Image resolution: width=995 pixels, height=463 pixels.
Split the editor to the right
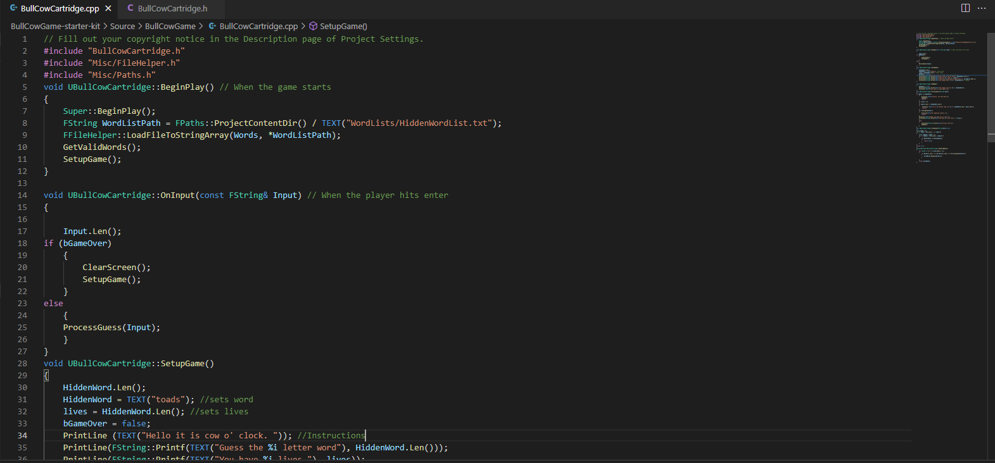pyautogui.click(x=965, y=8)
